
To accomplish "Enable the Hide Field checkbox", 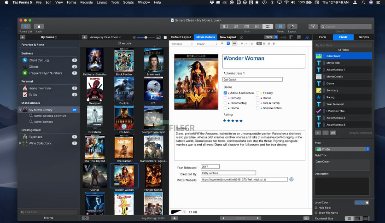I will pos(316,208).
